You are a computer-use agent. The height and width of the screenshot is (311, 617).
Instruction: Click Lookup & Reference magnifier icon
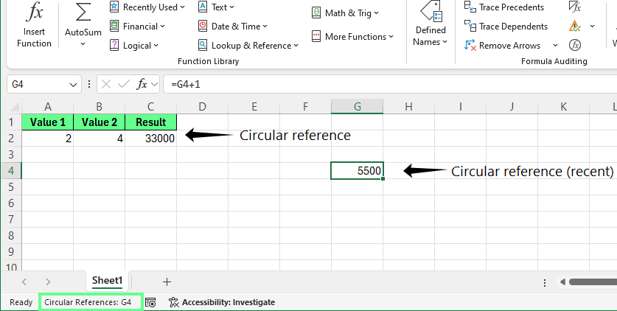click(203, 45)
